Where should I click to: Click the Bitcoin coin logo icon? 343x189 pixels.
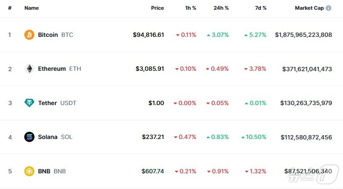tap(29, 35)
